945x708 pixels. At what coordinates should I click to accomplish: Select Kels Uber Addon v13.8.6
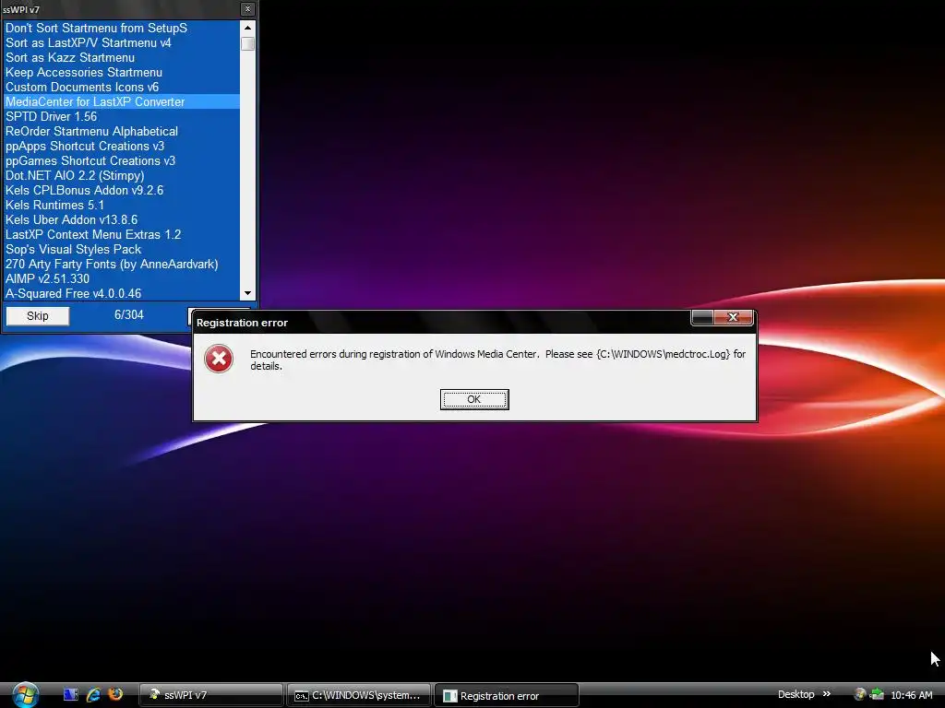pyautogui.click(x=122, y=219)
